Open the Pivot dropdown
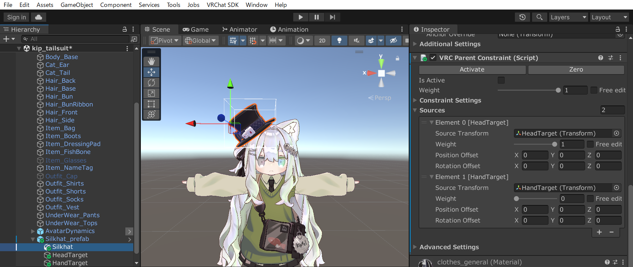Image resolution: width=633 pixels, height=267 pixels. pos(164,41)
